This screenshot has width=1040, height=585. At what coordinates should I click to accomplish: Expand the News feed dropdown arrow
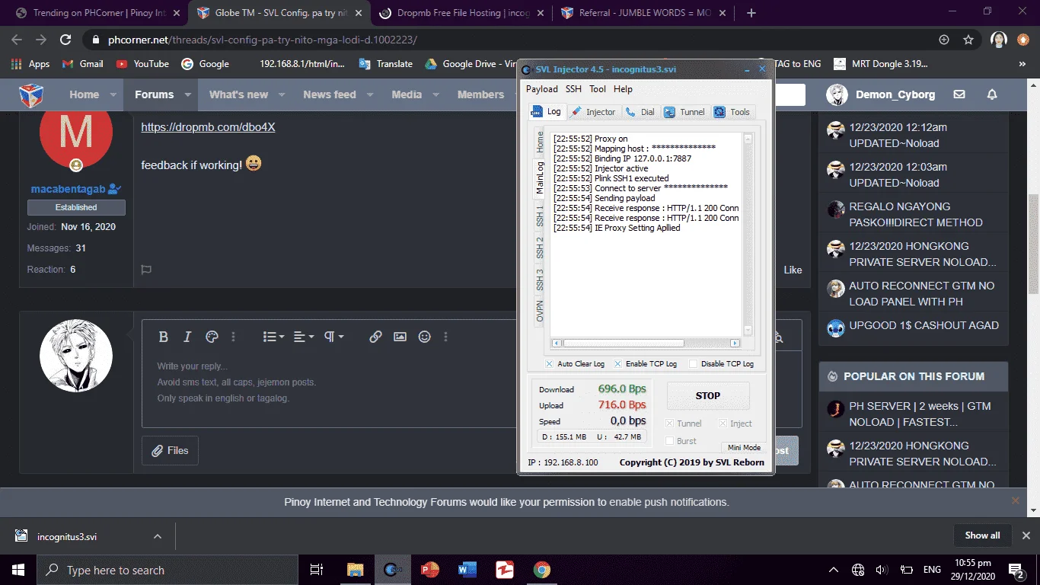pyautogui.click(x=370, y=95)
